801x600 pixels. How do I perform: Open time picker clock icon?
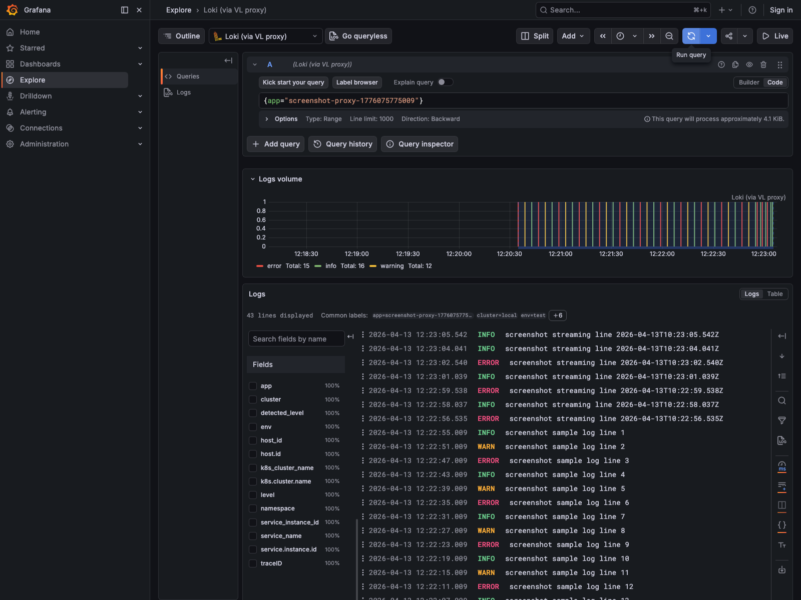point(620,36)
